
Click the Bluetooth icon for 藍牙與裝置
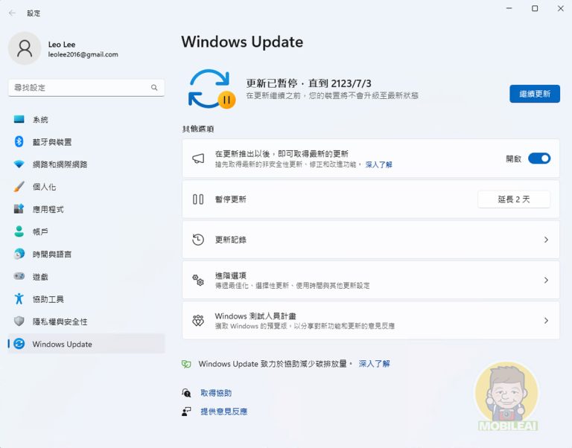point(19,141)
